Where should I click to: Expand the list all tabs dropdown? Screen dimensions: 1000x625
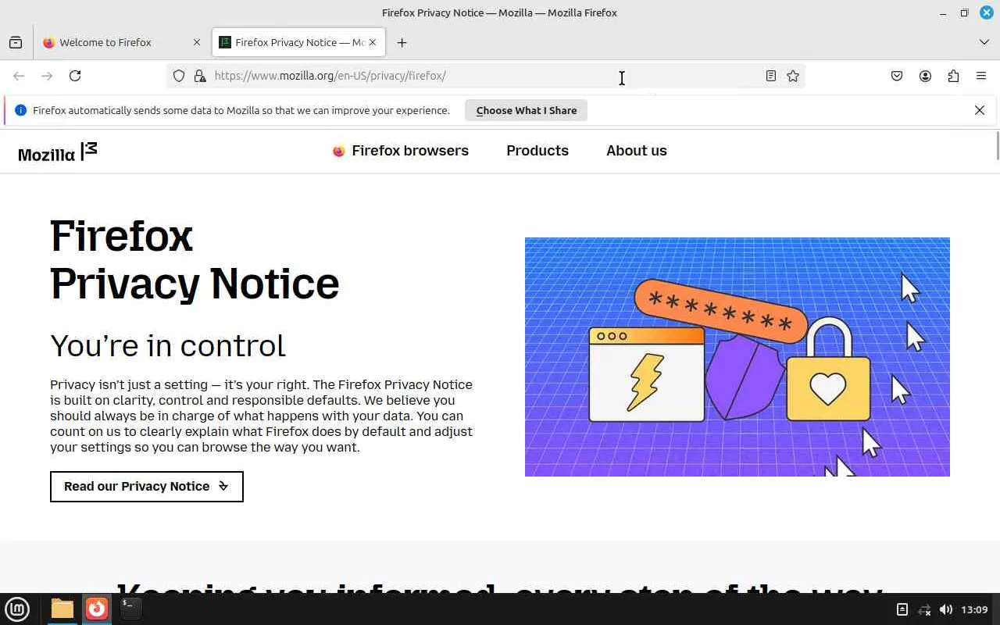(984, 42)
